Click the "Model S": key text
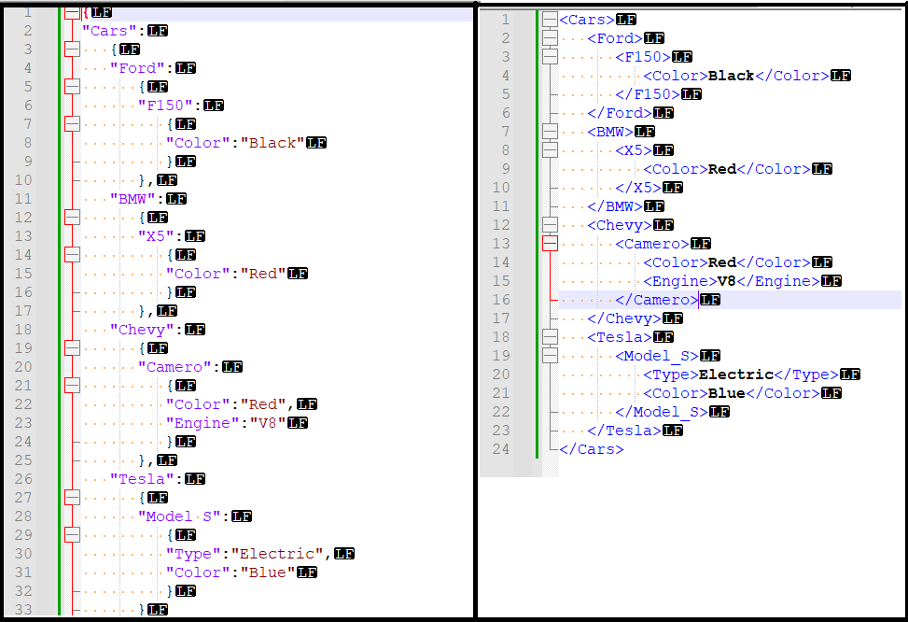908x622 pixels. [183, 516]
